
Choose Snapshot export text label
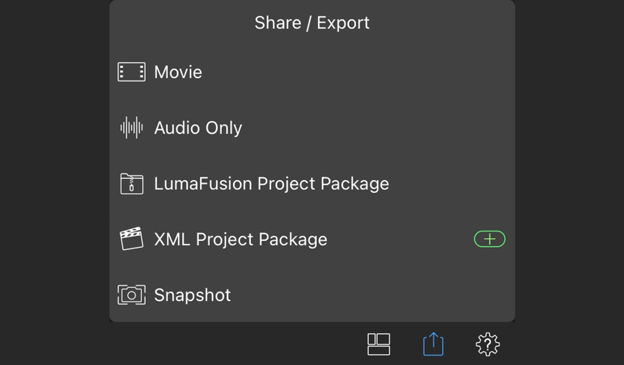(x=192, y=295)
